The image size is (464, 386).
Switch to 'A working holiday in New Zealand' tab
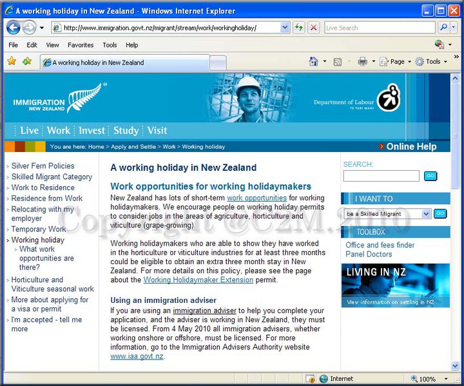122,63
